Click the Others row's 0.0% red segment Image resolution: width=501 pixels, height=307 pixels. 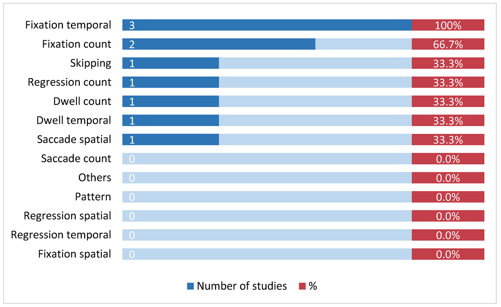(x=448, y=178)
